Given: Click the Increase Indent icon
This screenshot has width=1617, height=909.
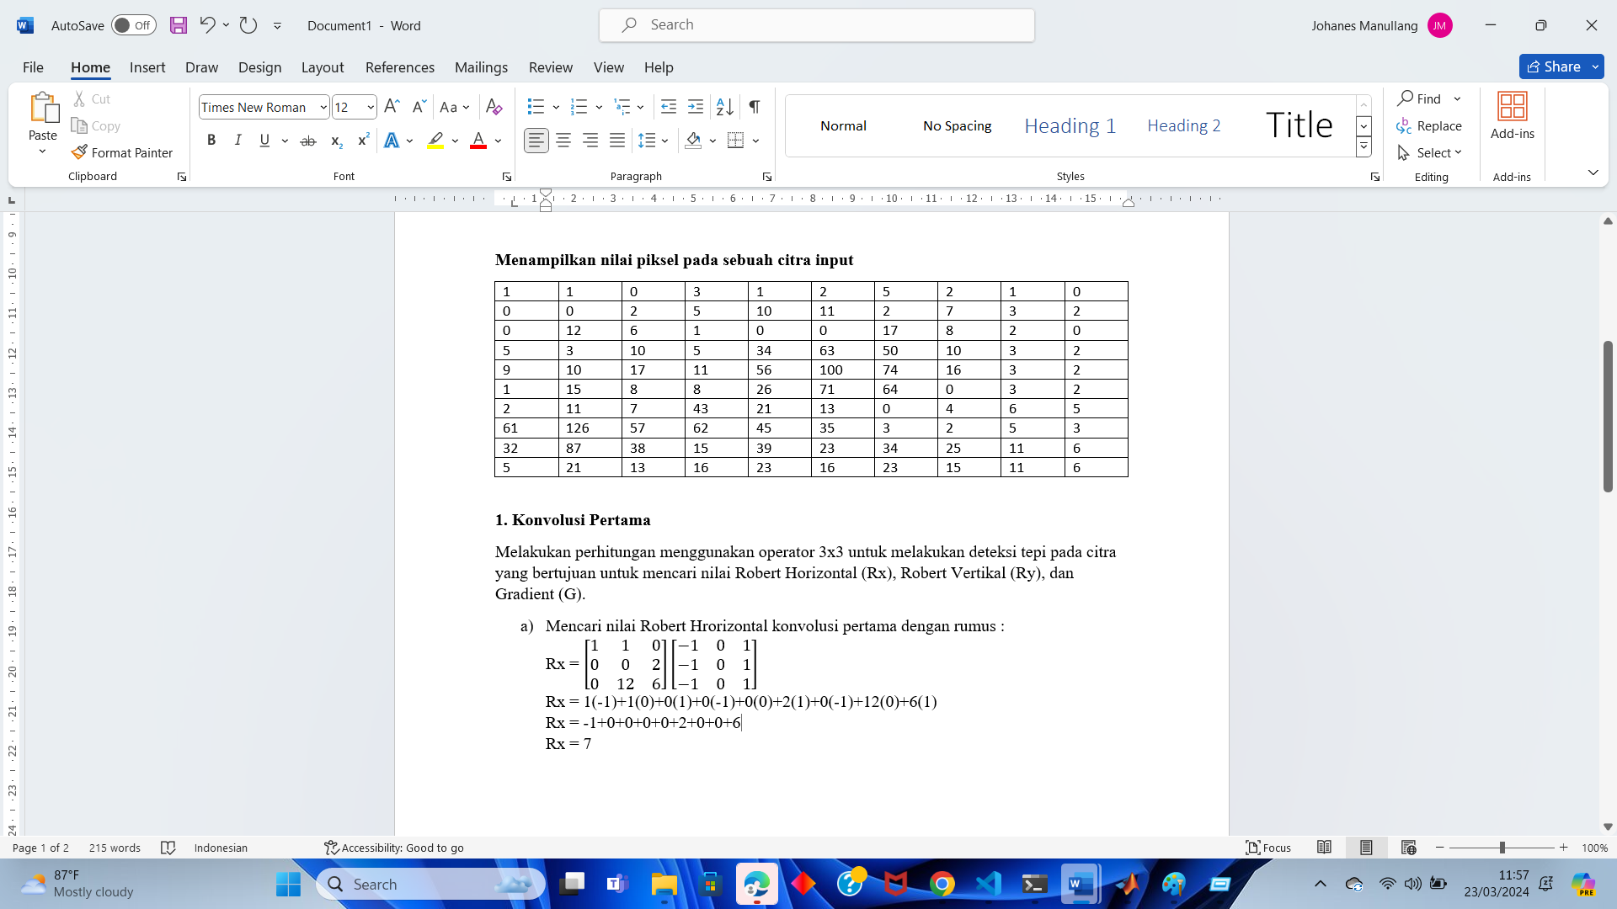Looking at the screenshot, I should click(696, 107).
